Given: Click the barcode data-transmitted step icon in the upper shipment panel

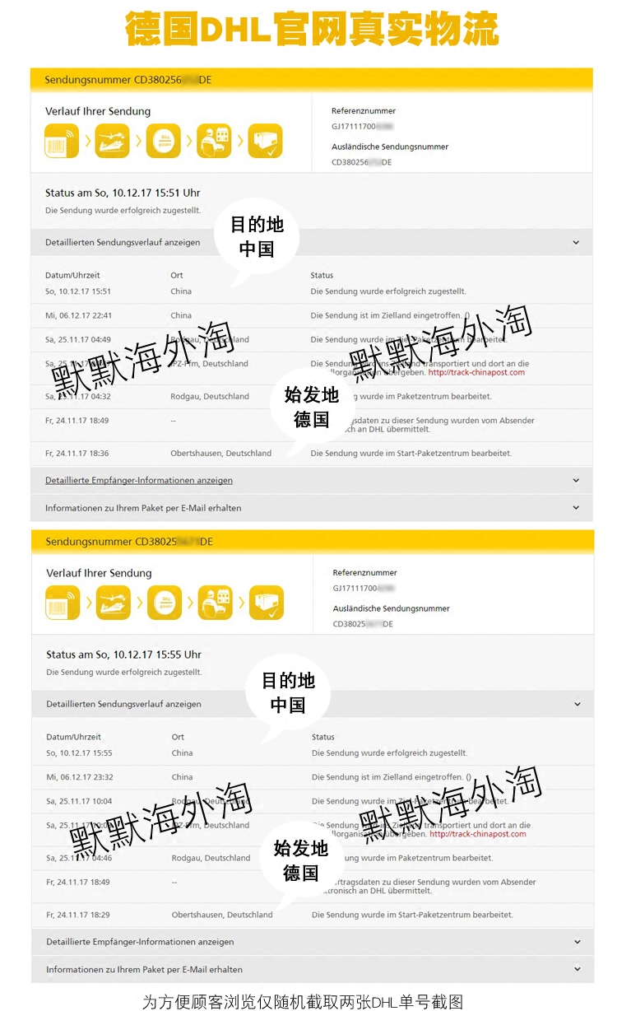Looking at the screenshot, I should [62, 141].
